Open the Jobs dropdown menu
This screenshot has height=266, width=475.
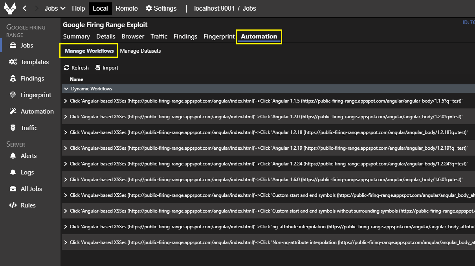pyautogui.click(x=55, y=8)
